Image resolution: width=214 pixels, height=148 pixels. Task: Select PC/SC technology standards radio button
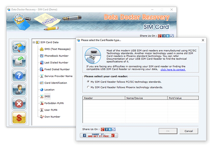click(88, 82)
